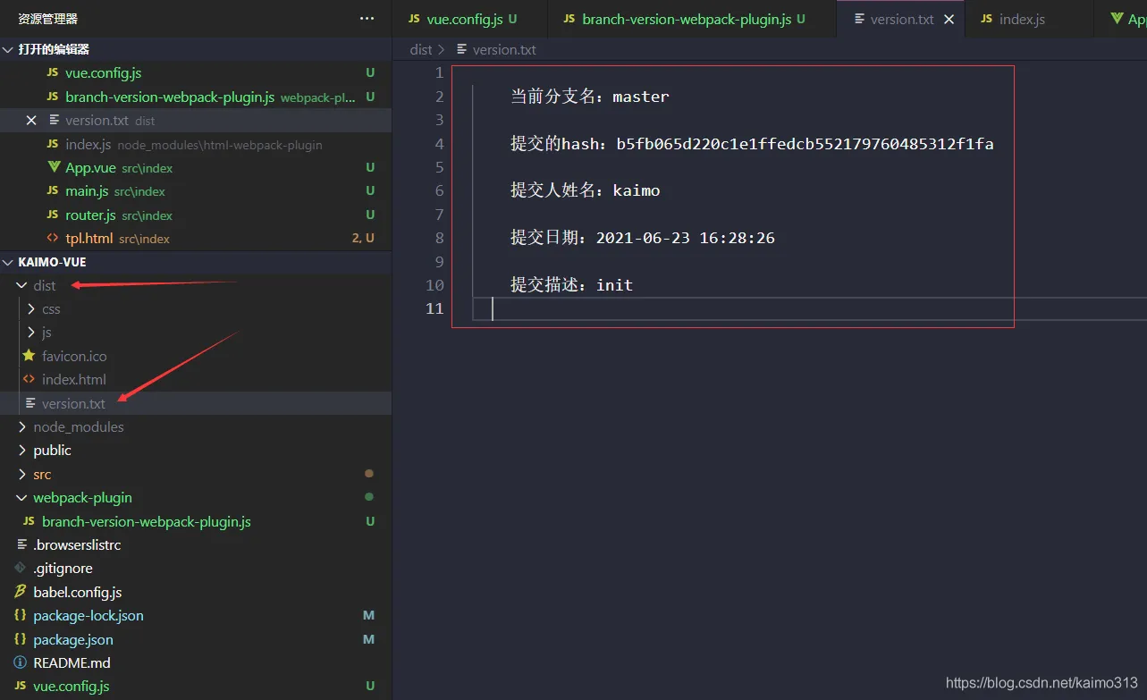Click the text-file icon in the version.txt tab

point(860,19)
